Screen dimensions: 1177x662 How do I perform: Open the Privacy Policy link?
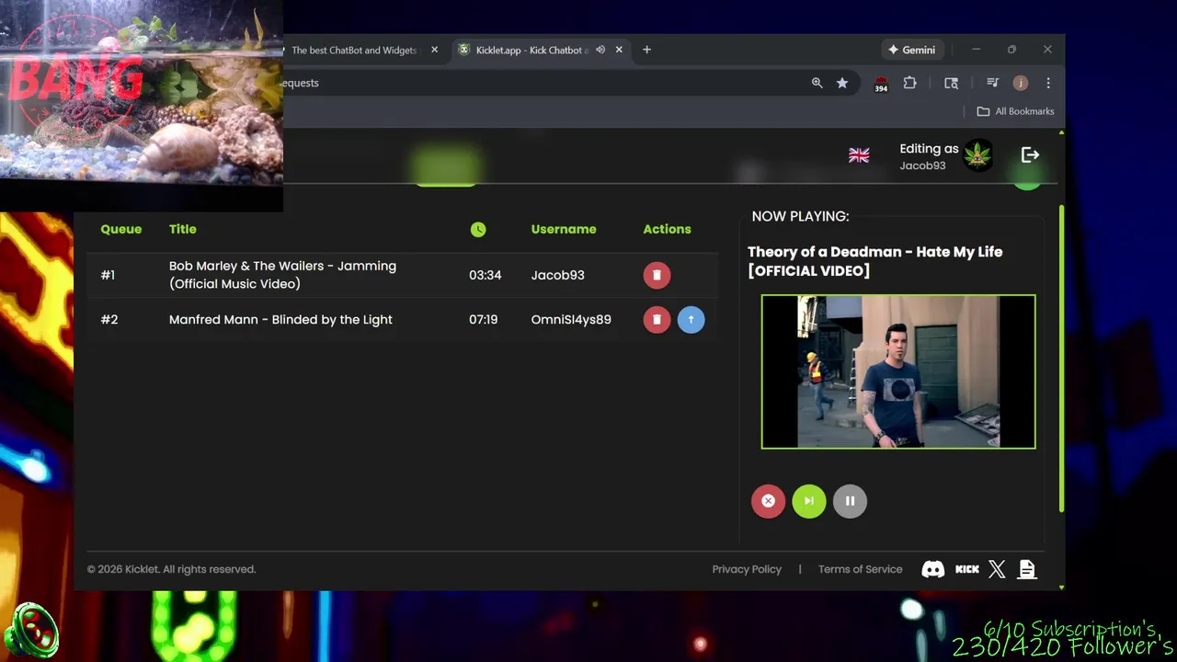(x=747, y=569)
